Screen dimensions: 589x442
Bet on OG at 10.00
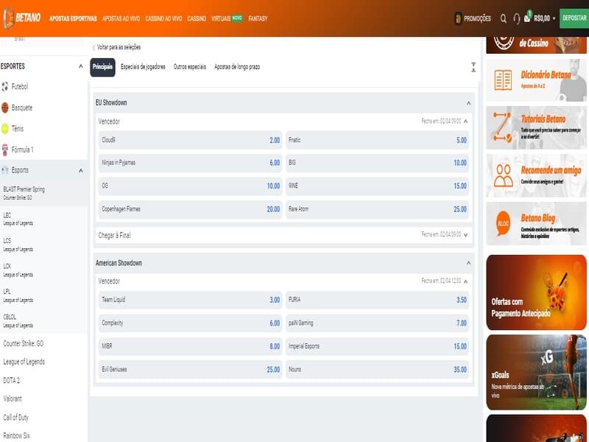tap(190, 186)
